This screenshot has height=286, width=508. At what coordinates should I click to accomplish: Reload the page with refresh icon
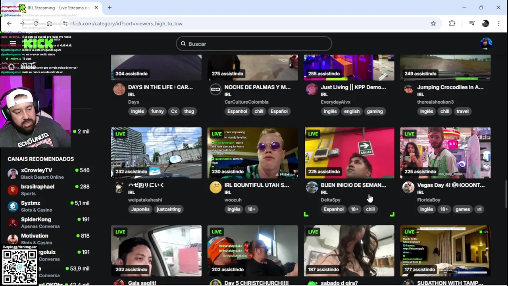36,23
